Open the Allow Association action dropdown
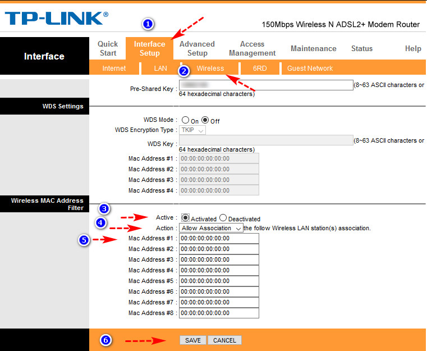This screenshot has width=427, height=351. click(x=211, y=228)
